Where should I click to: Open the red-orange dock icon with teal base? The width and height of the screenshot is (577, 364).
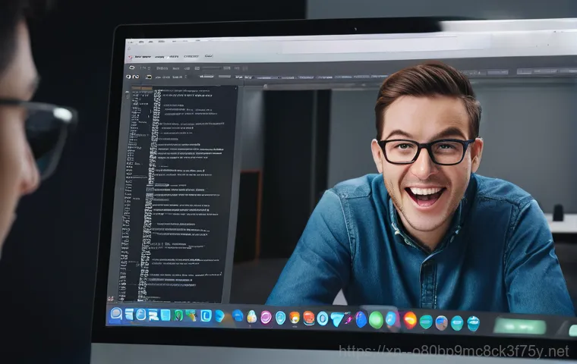pyautogui.click(x=309, y=318)
